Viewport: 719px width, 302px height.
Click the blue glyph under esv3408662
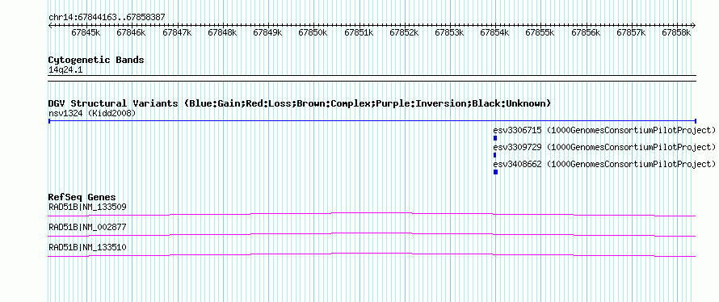click(496, 172)
